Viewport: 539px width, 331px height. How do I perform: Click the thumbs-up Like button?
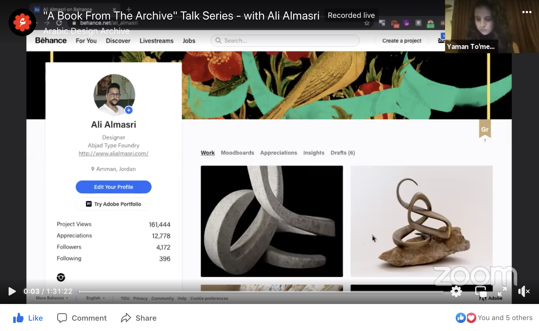pos(28,318)
